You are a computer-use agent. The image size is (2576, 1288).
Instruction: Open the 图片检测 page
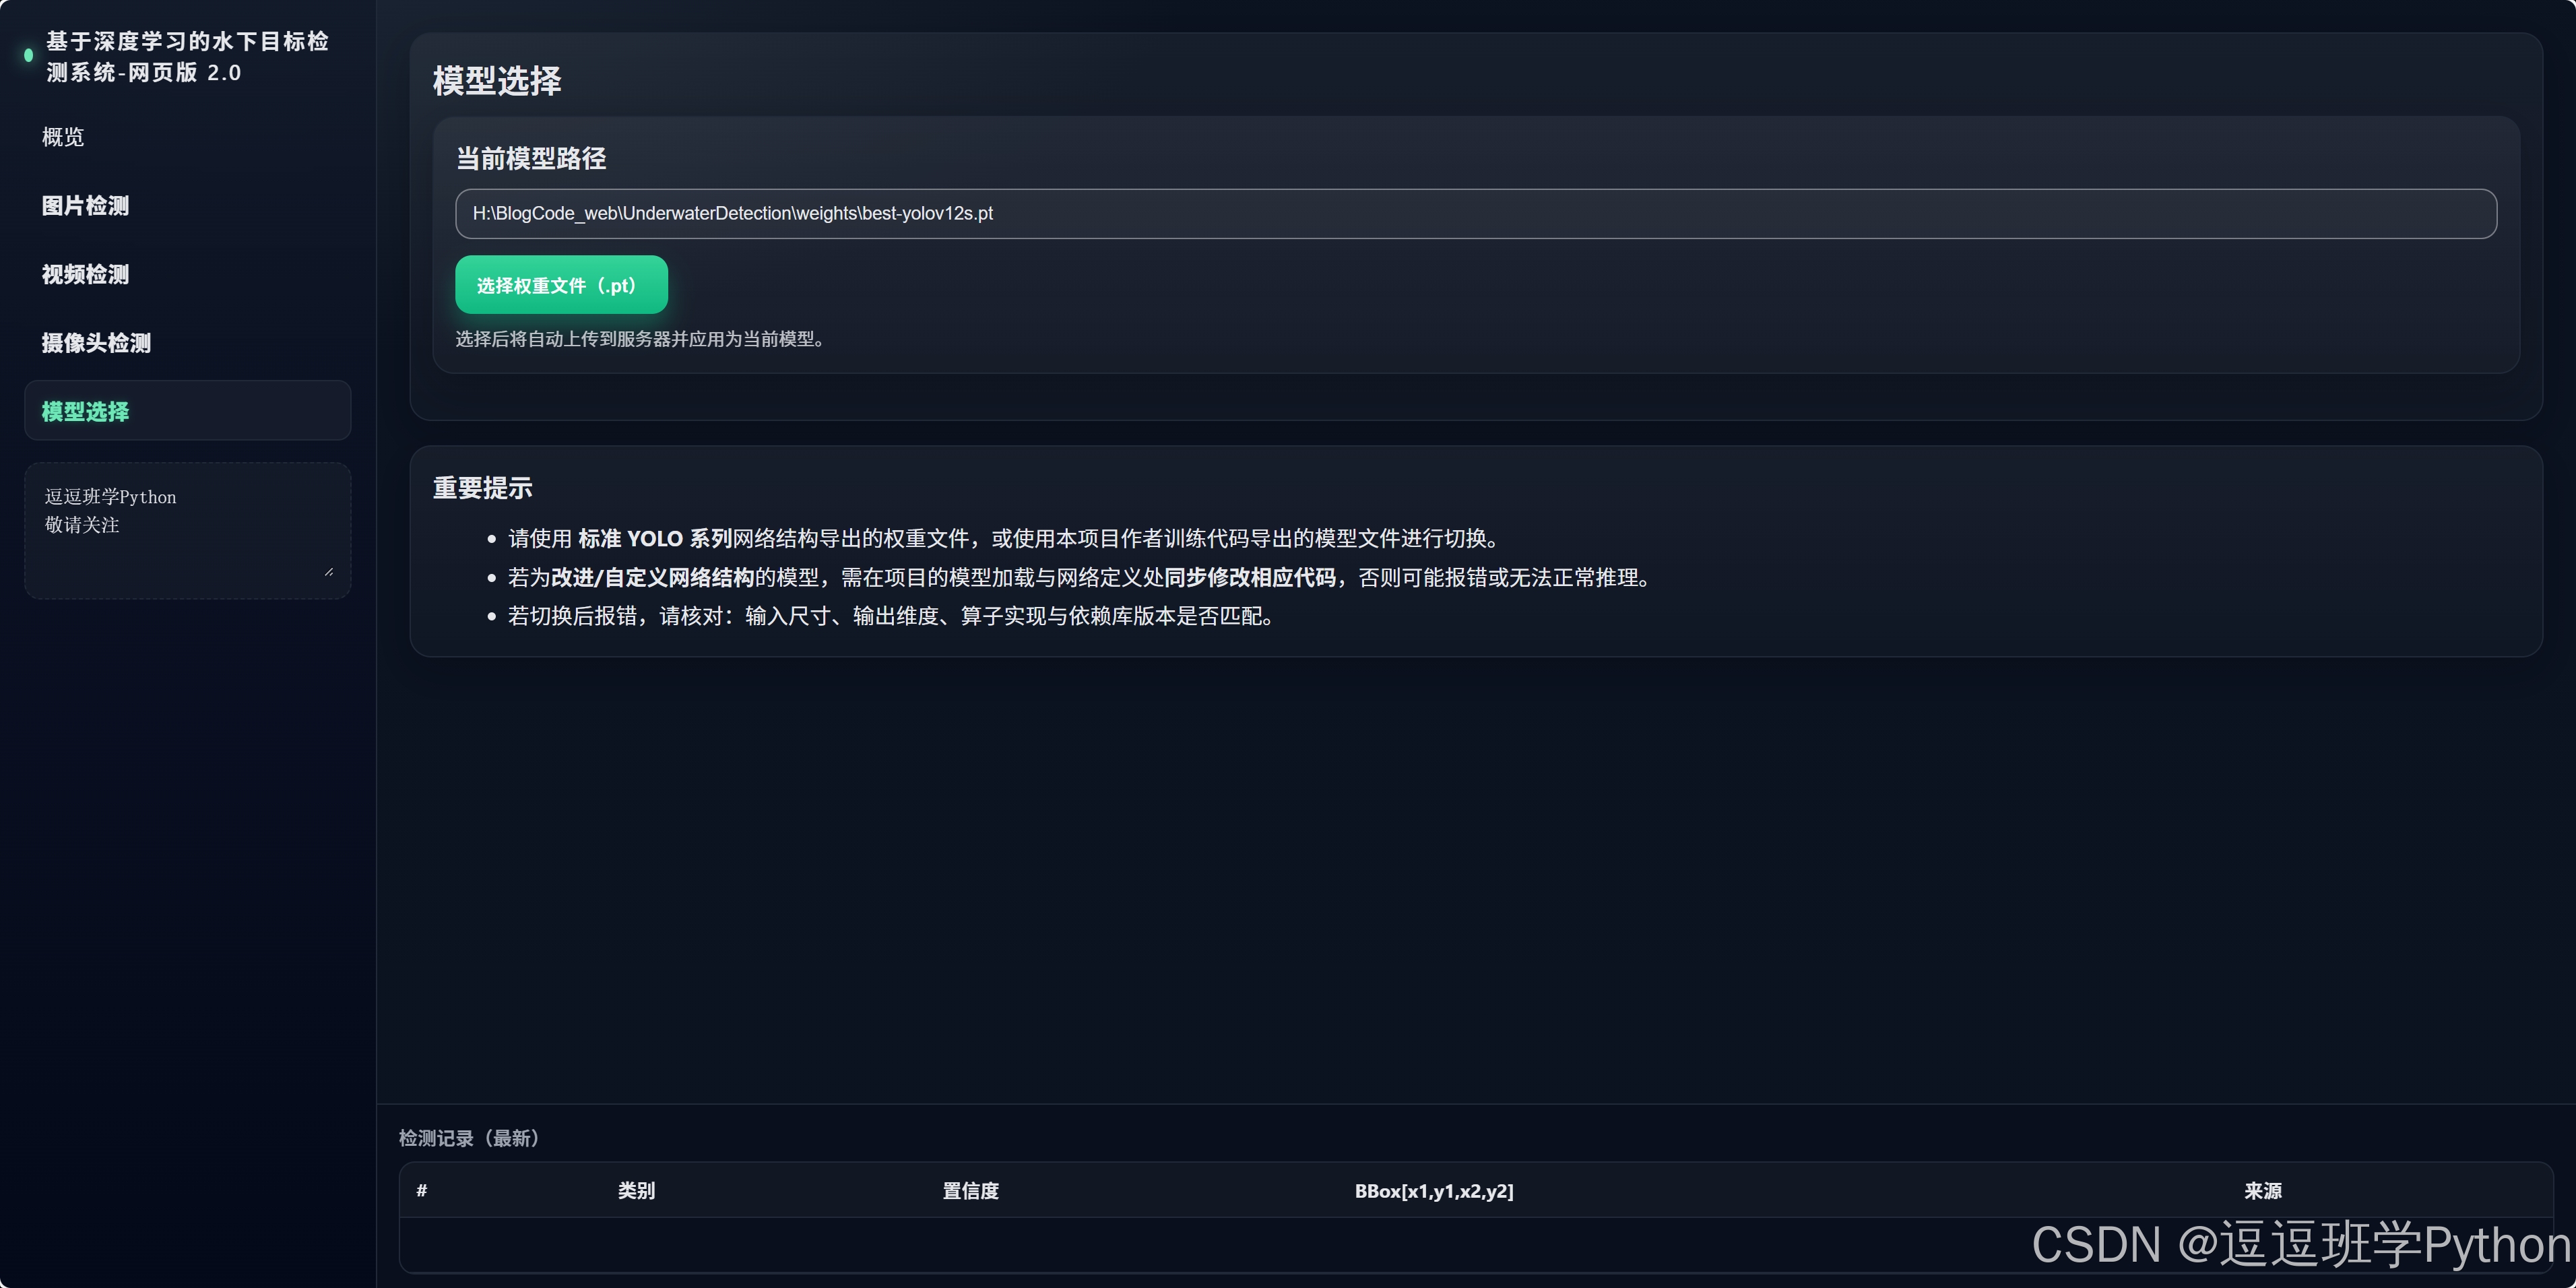(85, 205)
